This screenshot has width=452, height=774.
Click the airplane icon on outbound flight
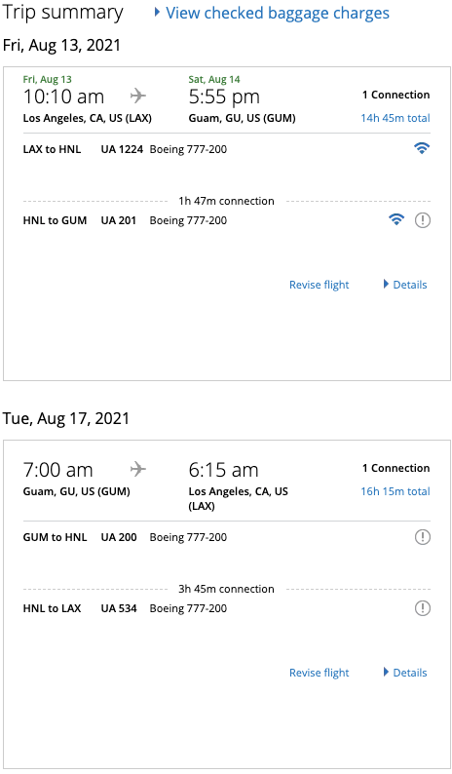click(138, 96)
